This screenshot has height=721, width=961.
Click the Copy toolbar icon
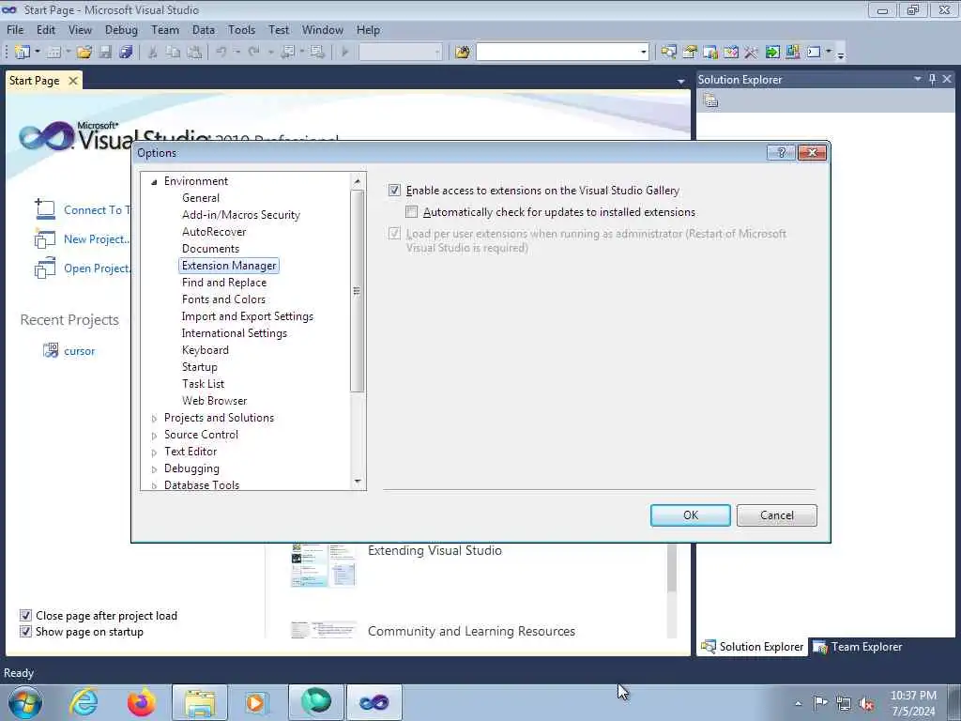point(174,53)
